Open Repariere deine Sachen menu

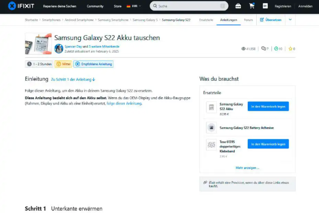60,6
